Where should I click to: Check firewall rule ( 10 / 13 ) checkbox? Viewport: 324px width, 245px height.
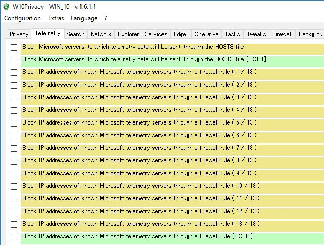pos(14,186)
